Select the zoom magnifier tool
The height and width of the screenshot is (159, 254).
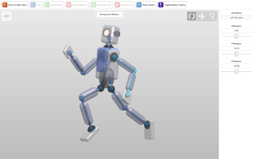coord(212,16)
